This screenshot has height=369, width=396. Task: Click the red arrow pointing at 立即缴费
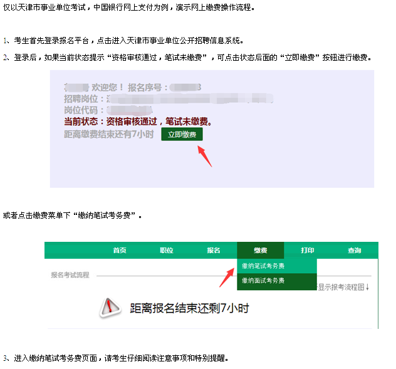tap(205, 156)
